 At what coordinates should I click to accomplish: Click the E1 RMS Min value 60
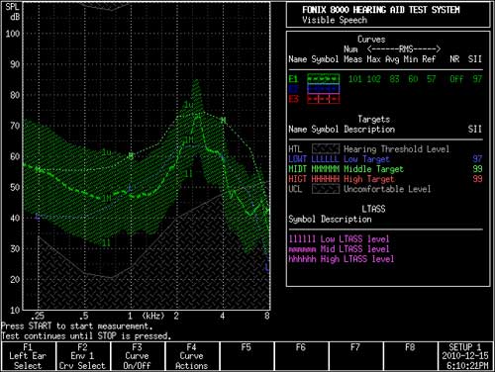coord(413,79)
